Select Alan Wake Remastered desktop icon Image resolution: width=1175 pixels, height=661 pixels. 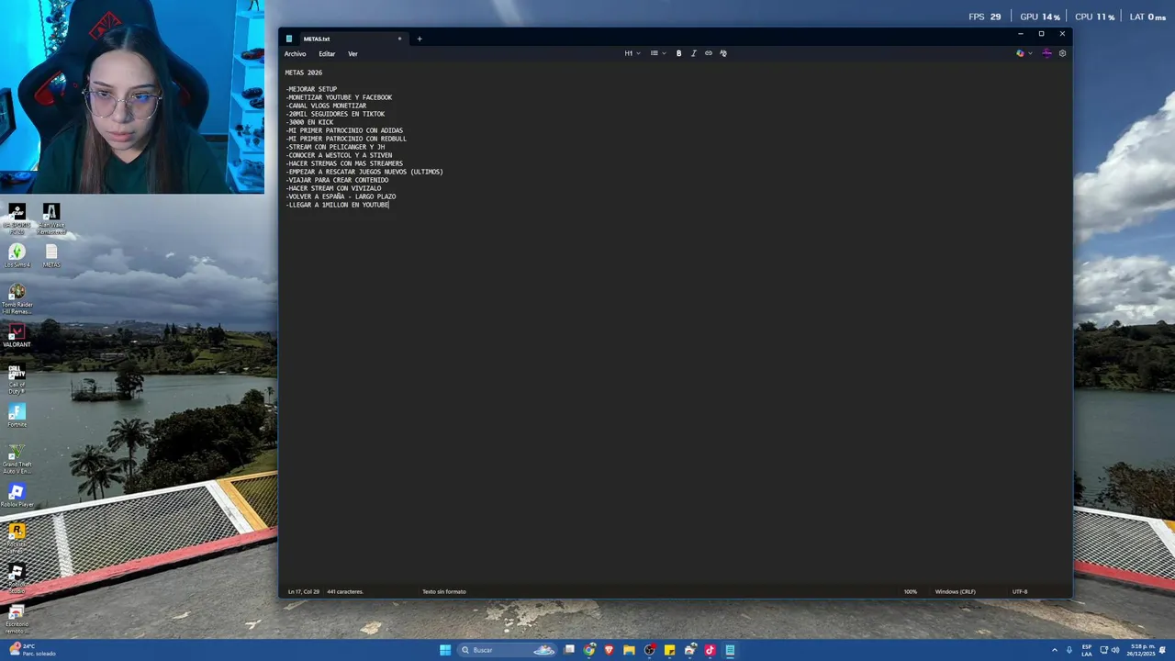(x=50, y=218)
